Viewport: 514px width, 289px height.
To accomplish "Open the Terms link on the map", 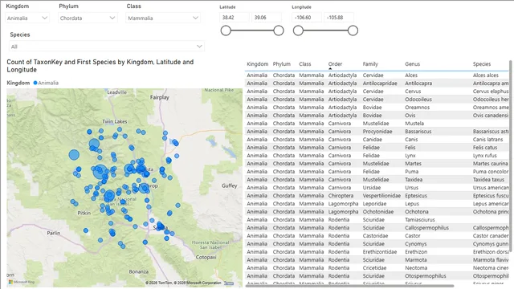I will click(229, 283).
